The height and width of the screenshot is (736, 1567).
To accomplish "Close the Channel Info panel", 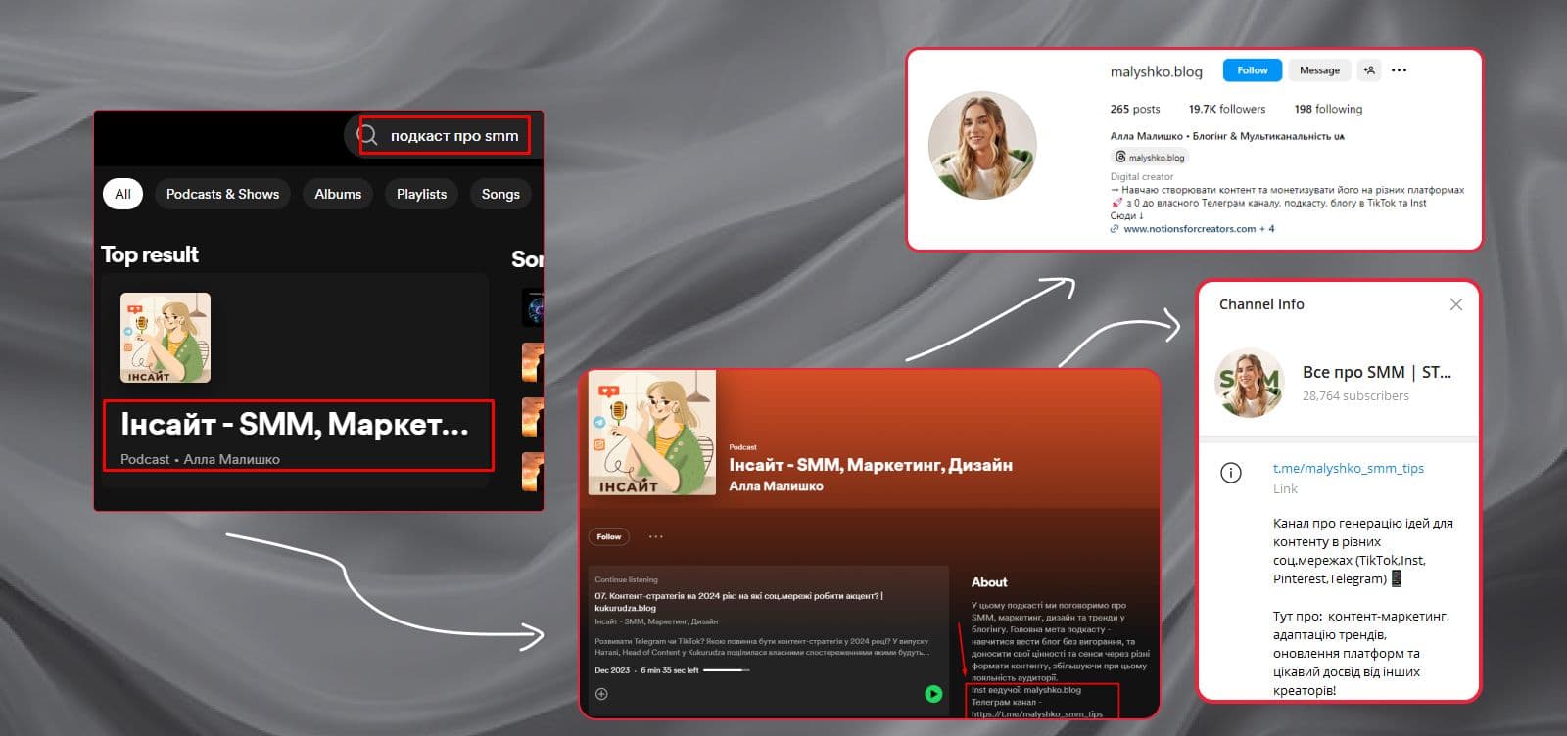I will click(1456, 304).
